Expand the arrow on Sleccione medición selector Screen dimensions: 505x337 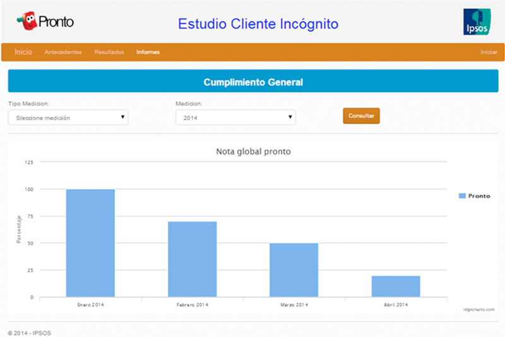pyautogui.click(x=122, y=117)
